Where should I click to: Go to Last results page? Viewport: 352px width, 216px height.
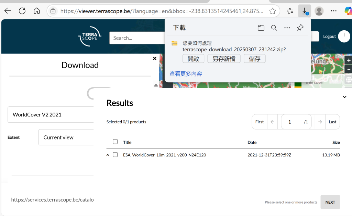click(332, 122)
